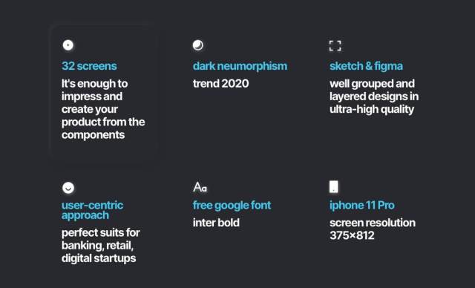Click the Aa typography icon
The width and height of the screenshot is (475, 288).
[200, 187]
